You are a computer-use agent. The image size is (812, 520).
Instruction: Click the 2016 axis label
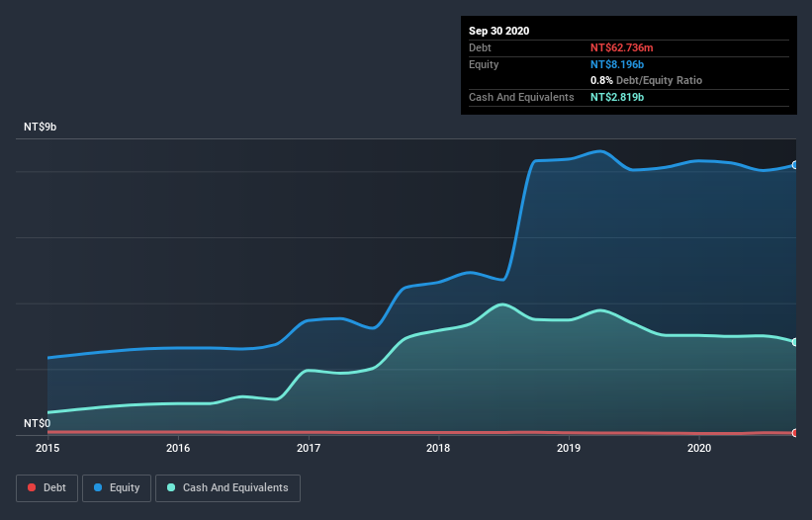tap(178, 448)
